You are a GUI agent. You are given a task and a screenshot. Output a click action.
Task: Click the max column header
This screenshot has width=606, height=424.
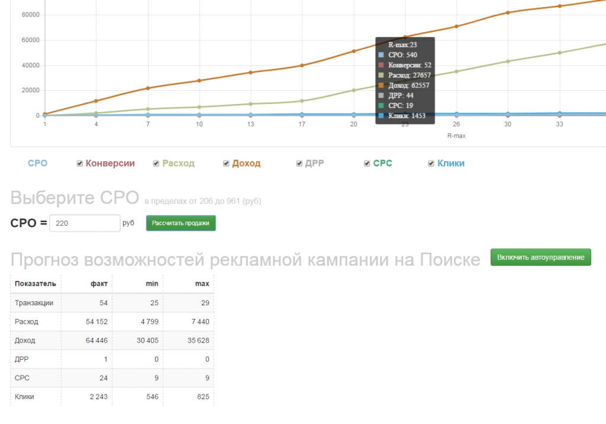click(202, 283)
